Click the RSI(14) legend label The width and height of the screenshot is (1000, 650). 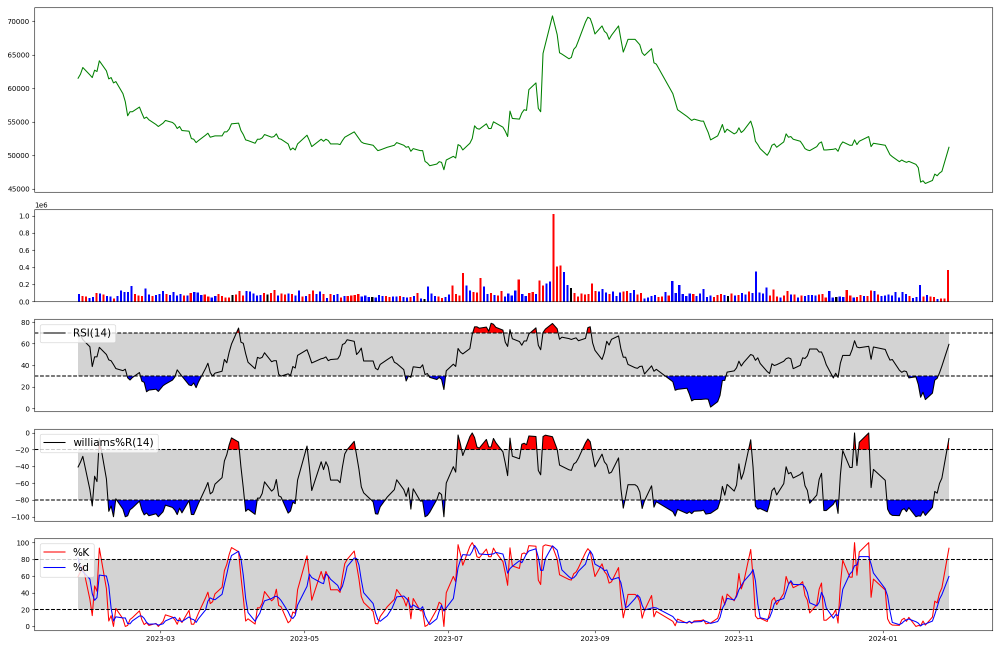click(91, 333)
